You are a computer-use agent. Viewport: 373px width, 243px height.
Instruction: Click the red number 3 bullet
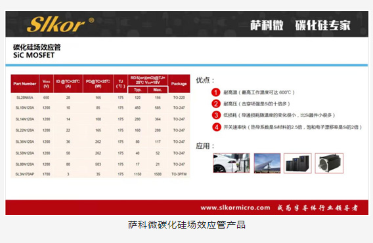tap(216, 115)
